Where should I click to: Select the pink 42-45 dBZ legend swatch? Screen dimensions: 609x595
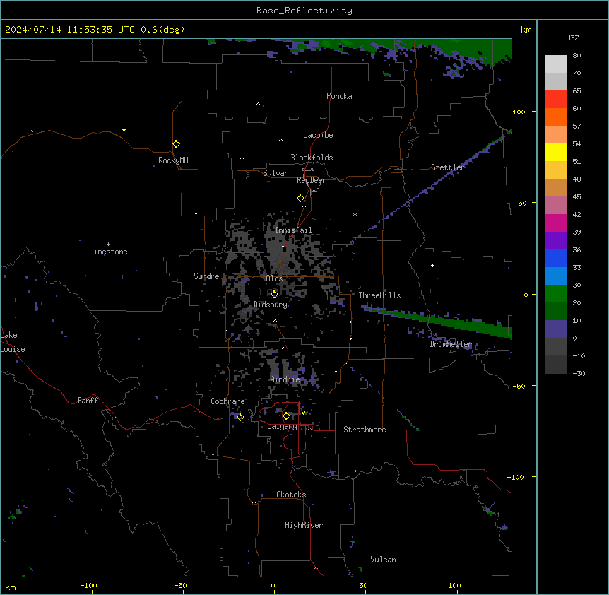coord(555,206)
